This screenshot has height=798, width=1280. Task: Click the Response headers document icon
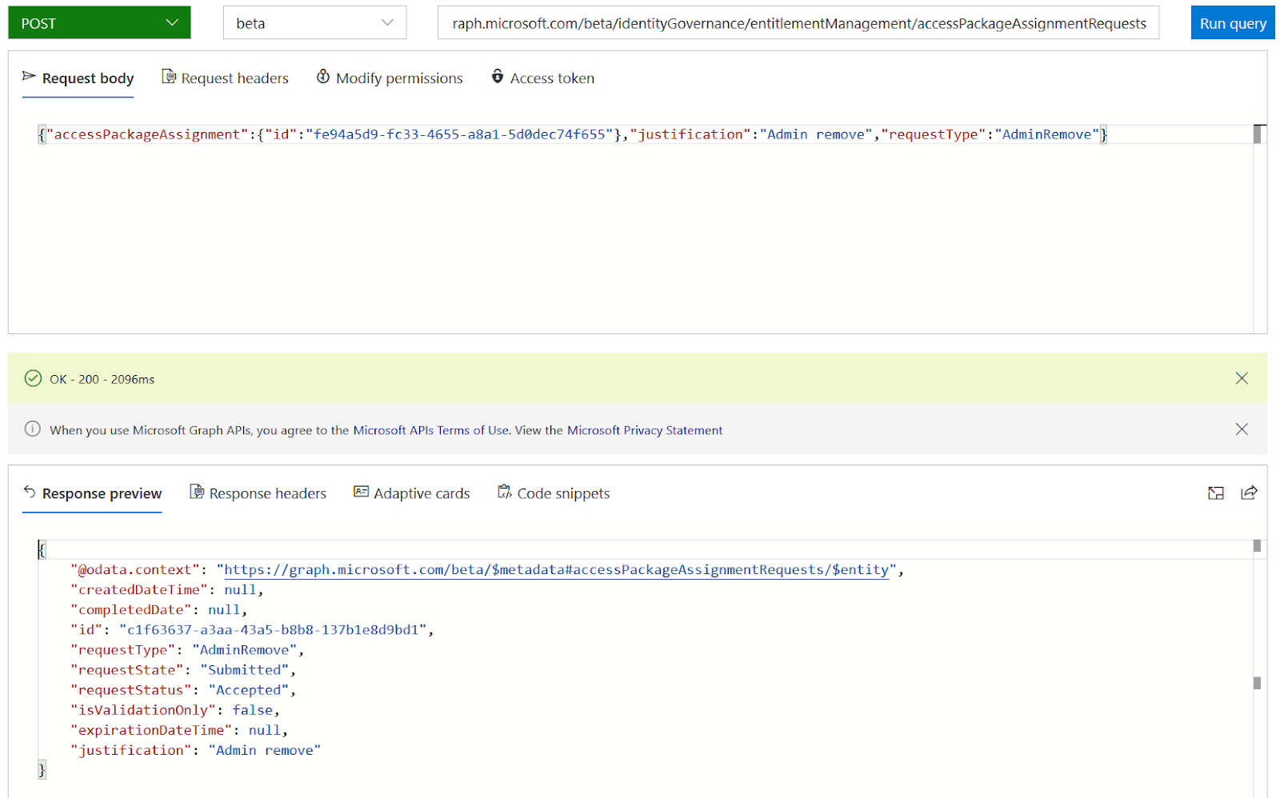coord(197,492)
